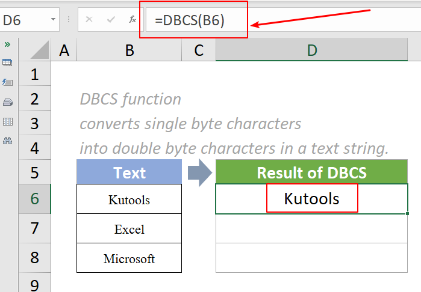Screen dimensions: 421x292
Task: Select cell containing Kutools in Text column
Action: pyautogui.click(x=129, y=199)
